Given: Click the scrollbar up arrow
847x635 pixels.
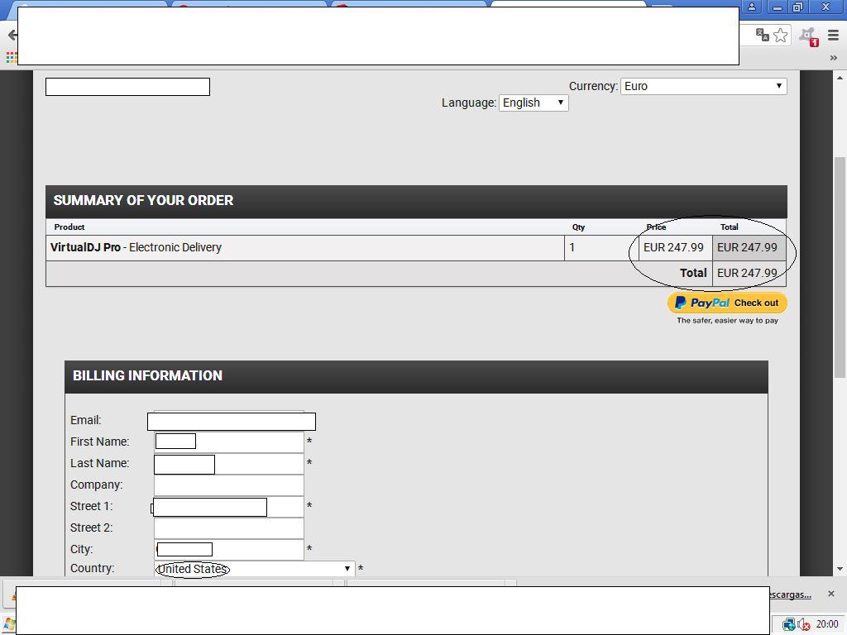Looking at the screenshot, I should [840, 79].
